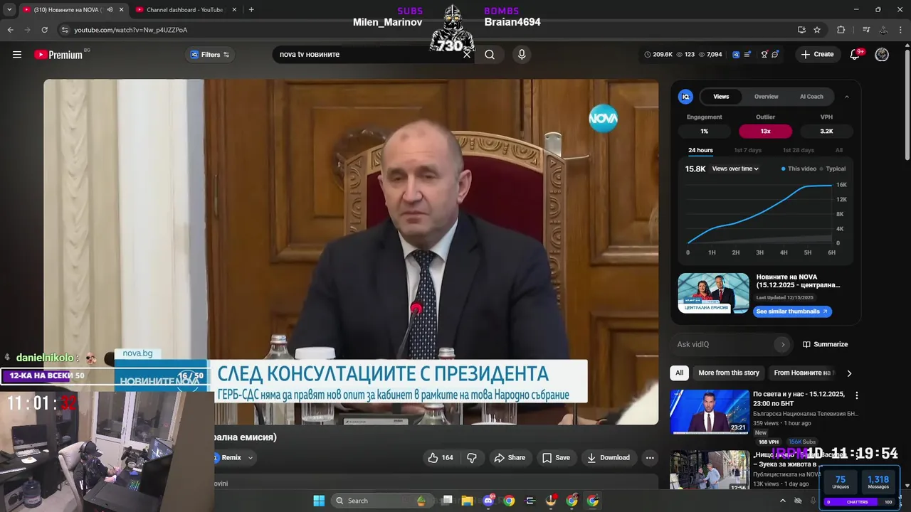
Task: Open the По света и у нас video thumbnail
Action: pos(710,412)
